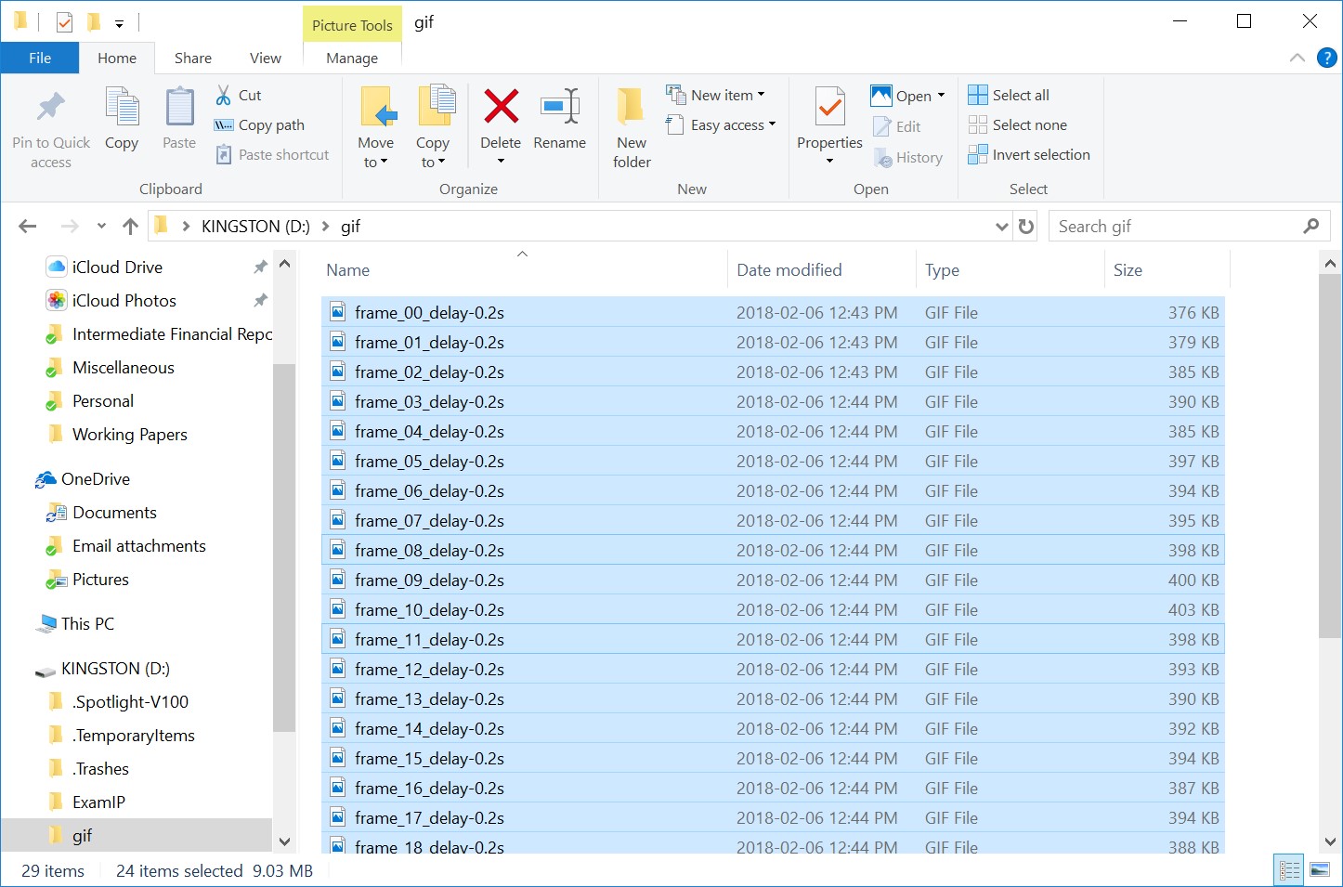
Task: Open the Working Papers folder
Action: click(x=130, y=435)
